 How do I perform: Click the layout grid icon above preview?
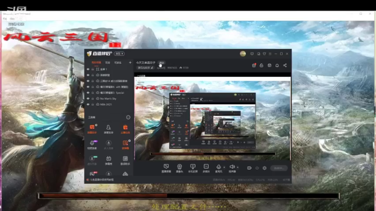[x=269, y=65]
